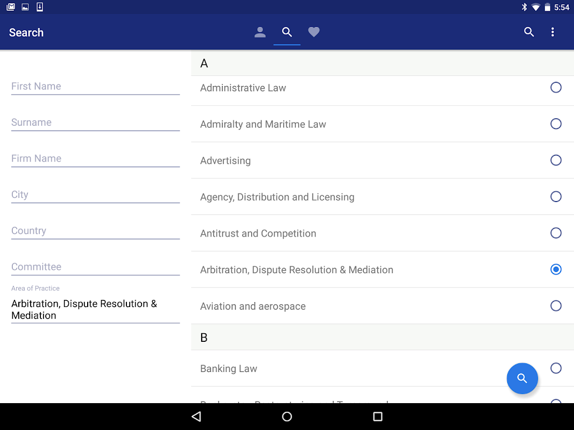Tap the Bluetooth status icon

point(524,7)
